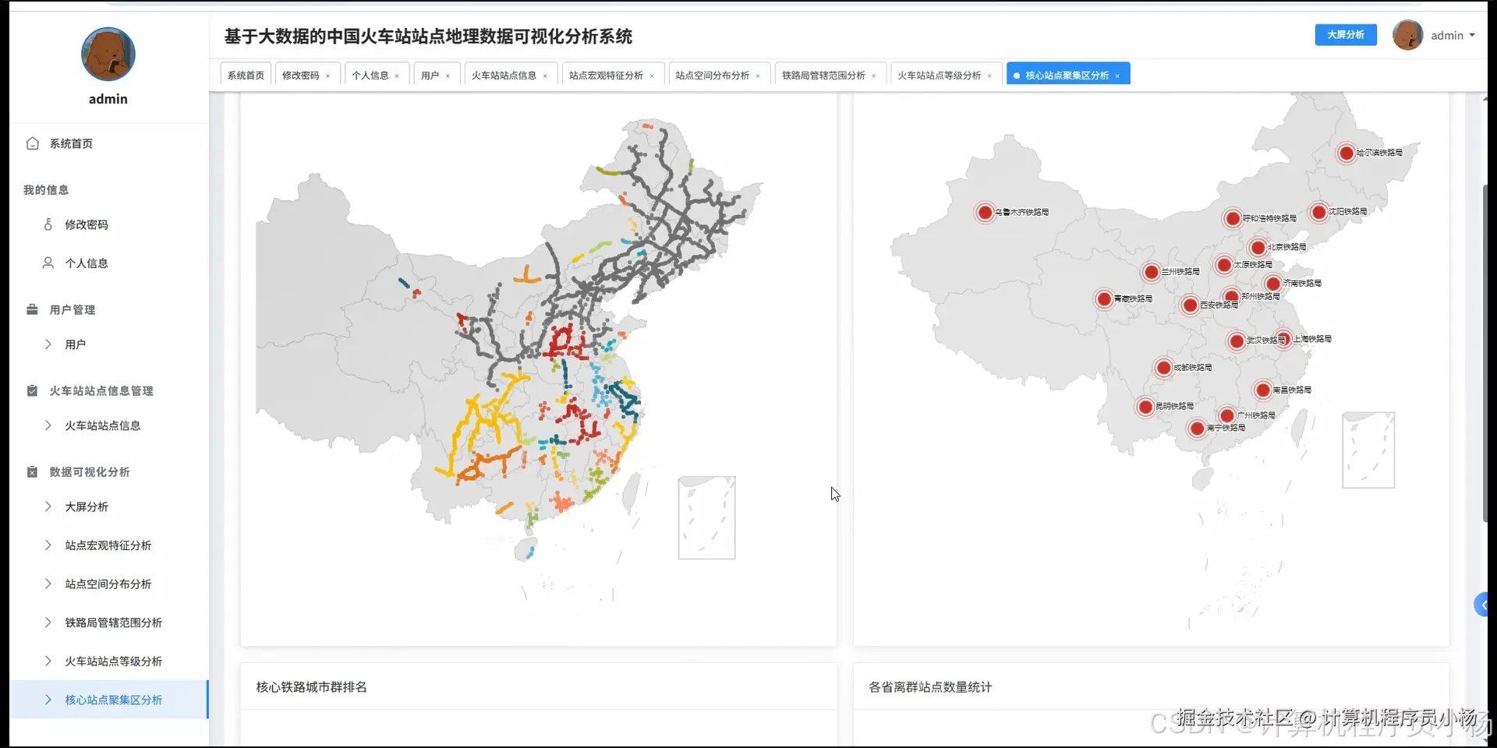
Task: Close the 个人信息 tab
Action: click(x=397, y=76)
